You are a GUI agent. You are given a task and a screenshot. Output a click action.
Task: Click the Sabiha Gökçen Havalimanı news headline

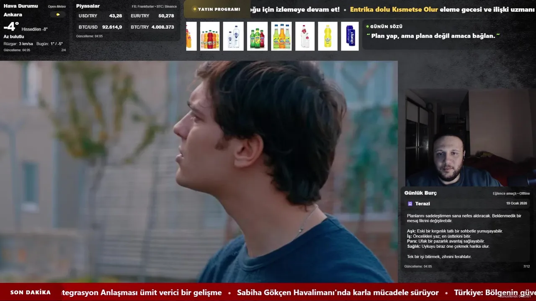[338, 293]
